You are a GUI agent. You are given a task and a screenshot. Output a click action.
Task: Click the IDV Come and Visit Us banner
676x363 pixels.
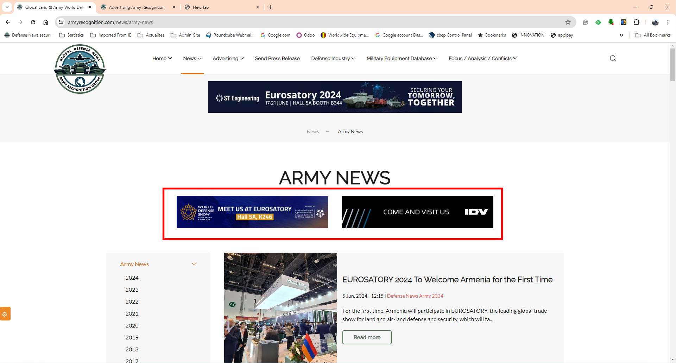point(417,212)
